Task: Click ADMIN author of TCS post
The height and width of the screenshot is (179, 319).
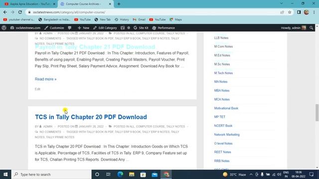Action: pos(48,126)
